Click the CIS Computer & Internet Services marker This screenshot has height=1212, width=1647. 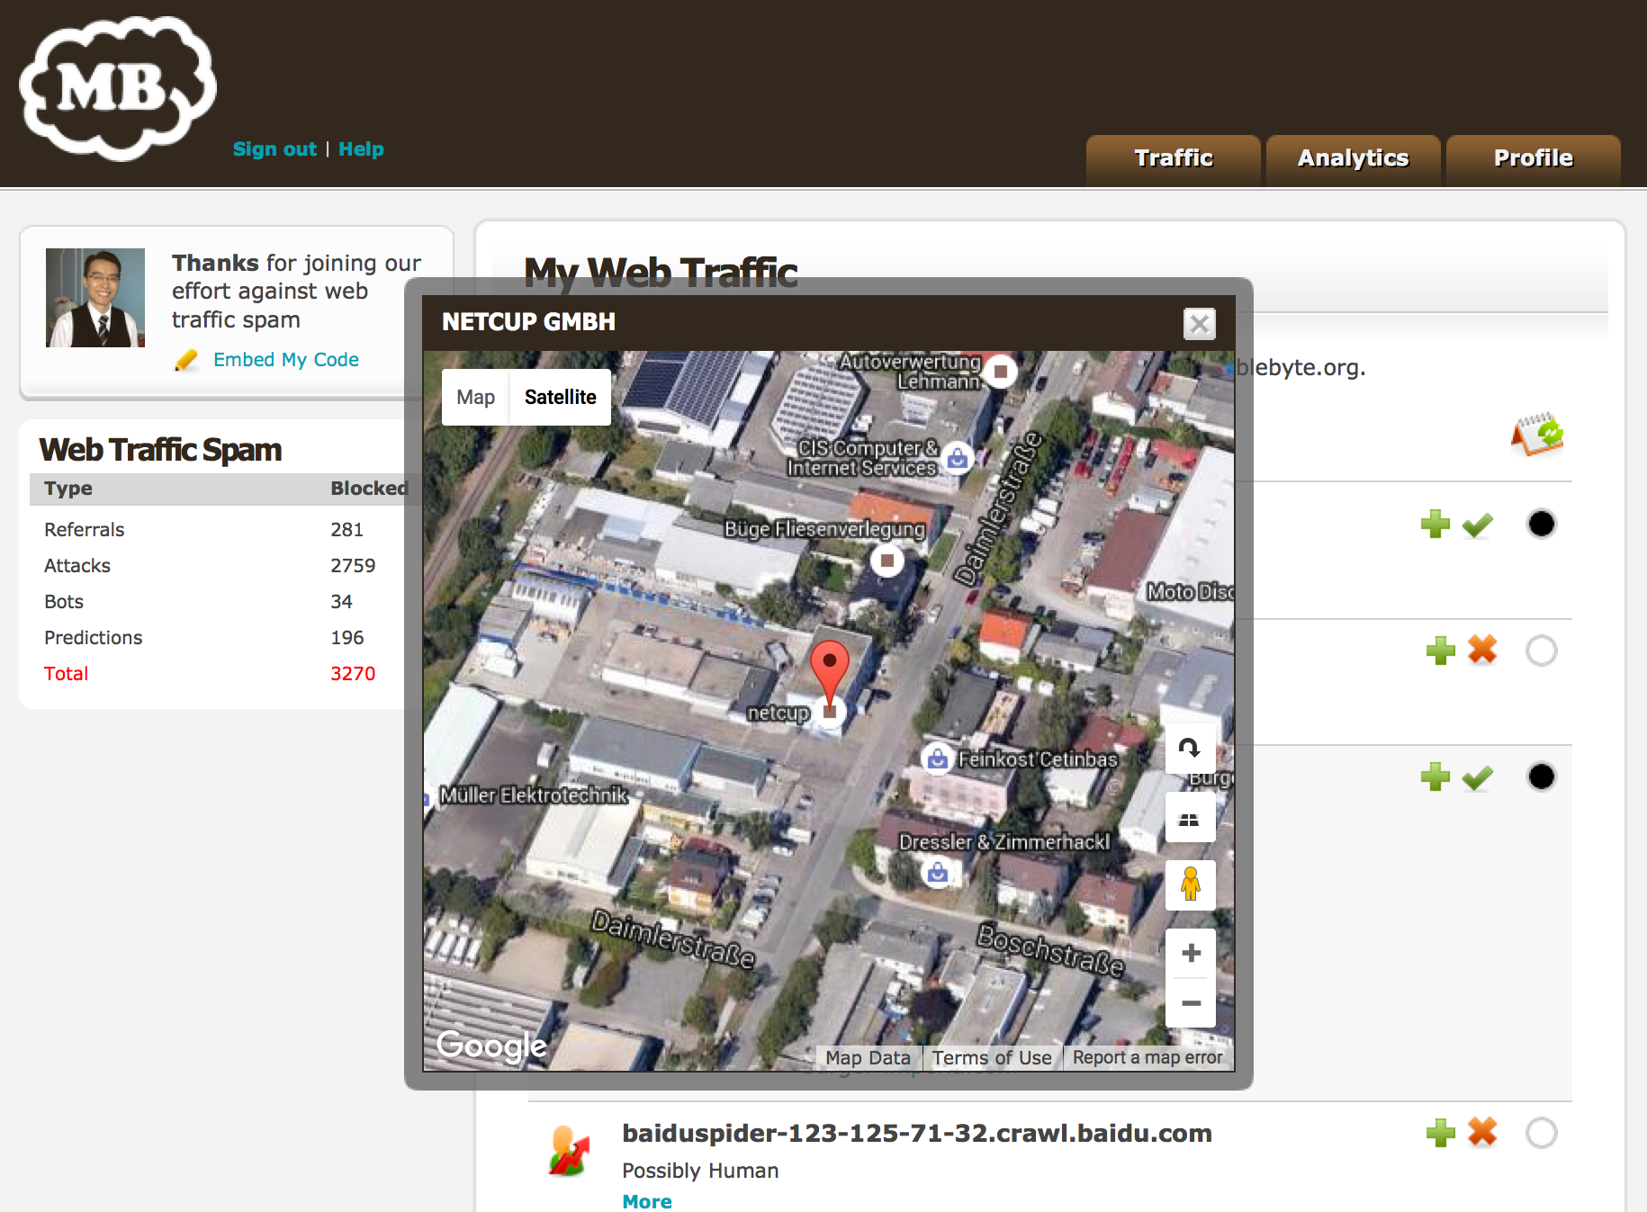(958, 459)
